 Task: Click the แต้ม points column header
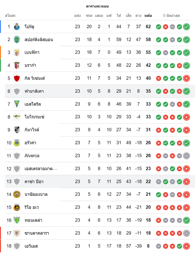click(148, 16)
